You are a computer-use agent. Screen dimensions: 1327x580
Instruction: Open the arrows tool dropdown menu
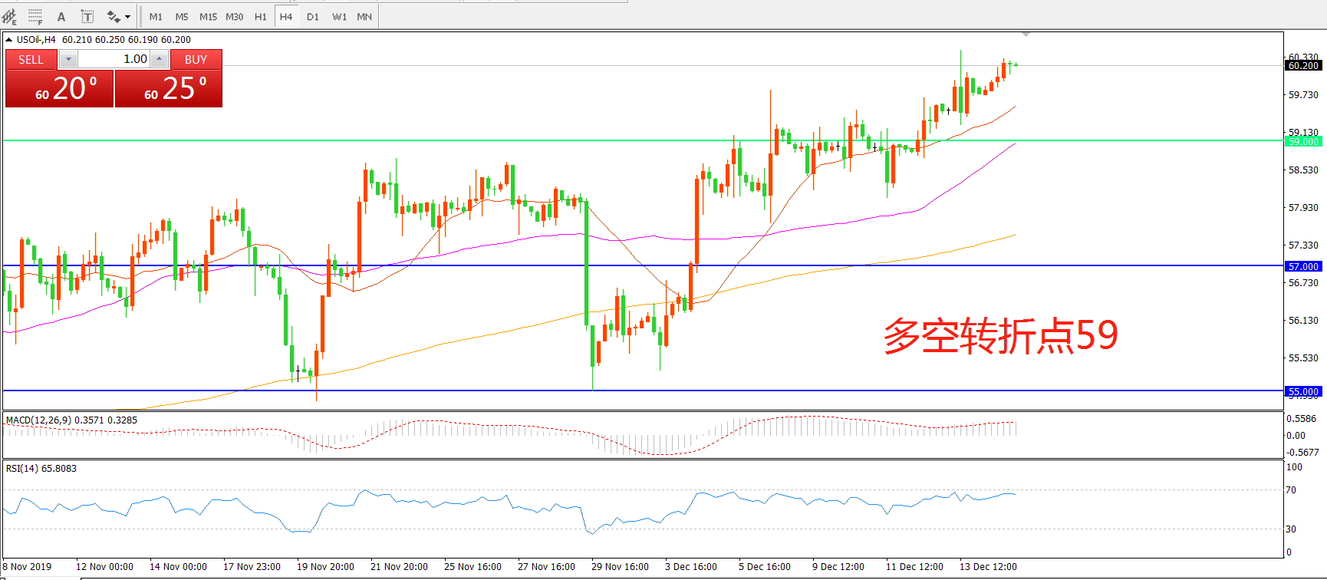pos(127,16)
